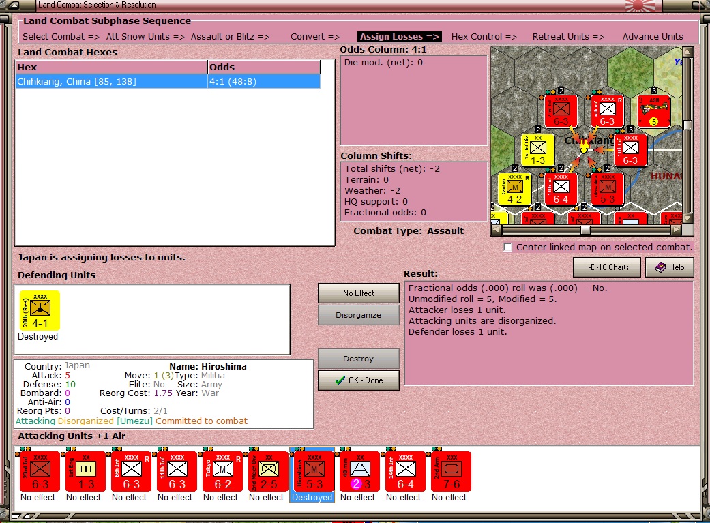
Task: Confirm with the OK - Done button
Action: click(x=359, y=380)
